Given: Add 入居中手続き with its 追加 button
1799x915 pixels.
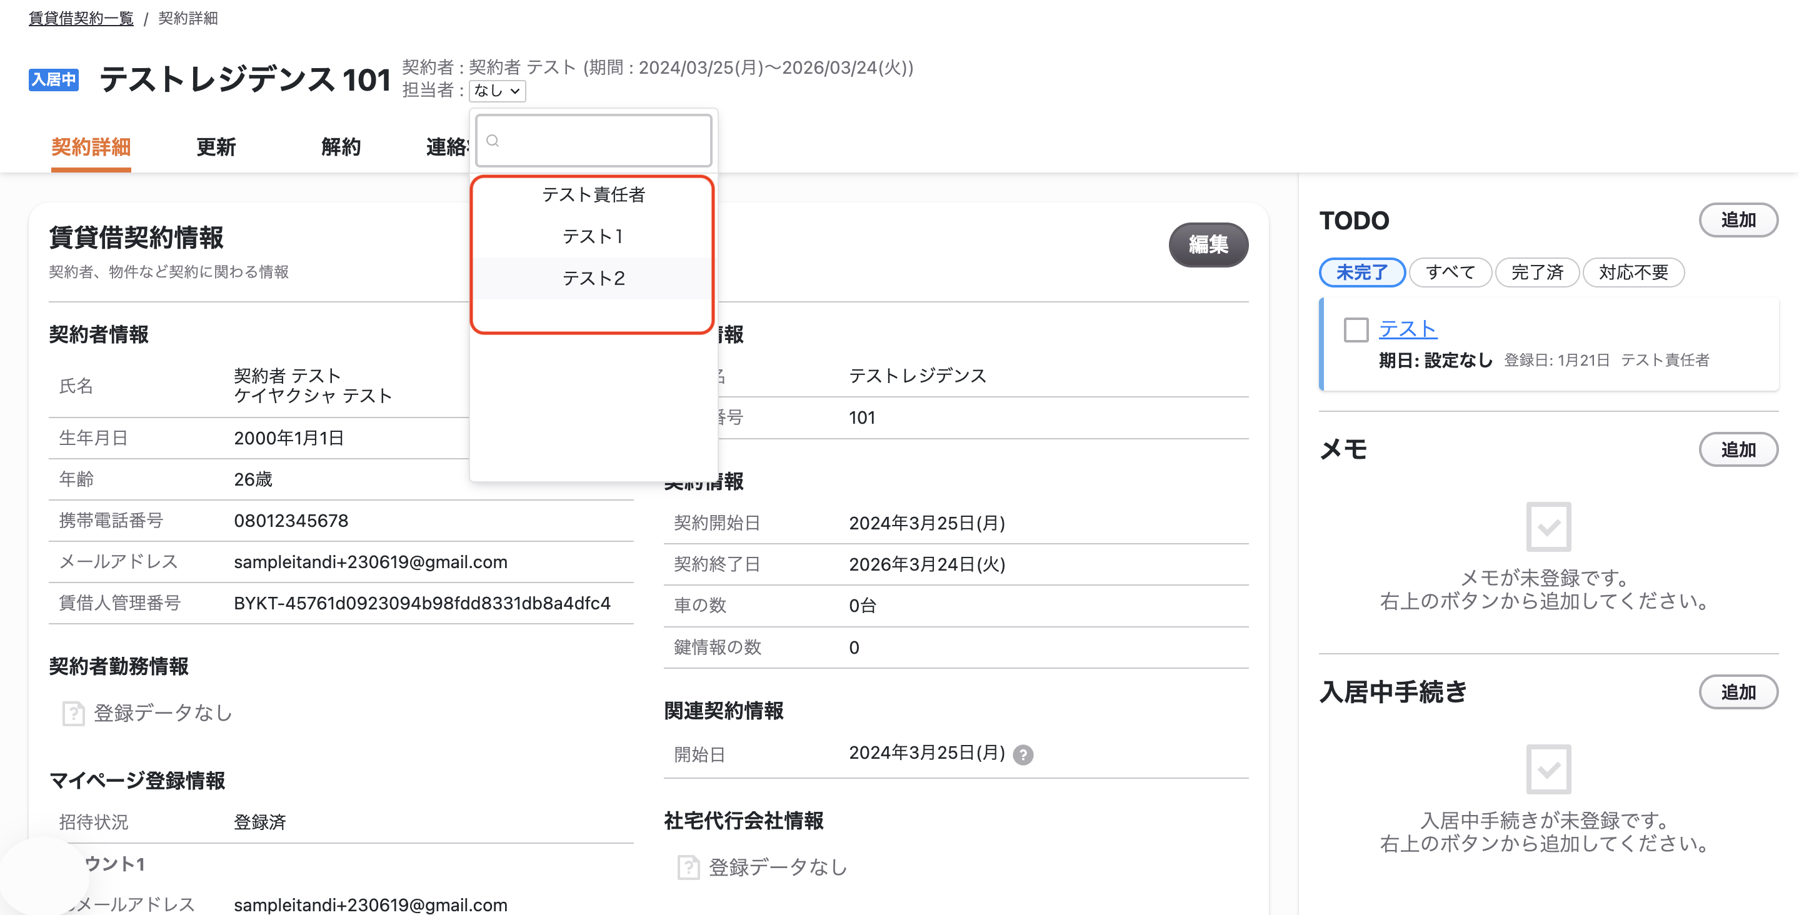Looking at the screenshot, I should click(1738, 692).
